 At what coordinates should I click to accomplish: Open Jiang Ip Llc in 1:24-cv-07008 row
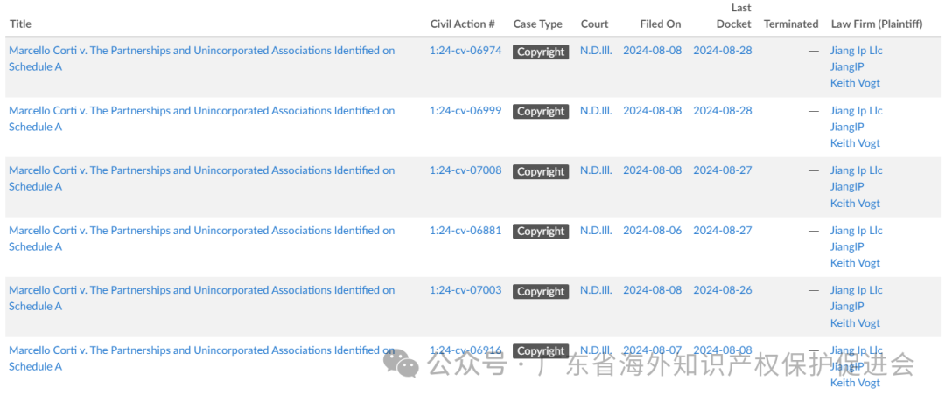point(856,170)
